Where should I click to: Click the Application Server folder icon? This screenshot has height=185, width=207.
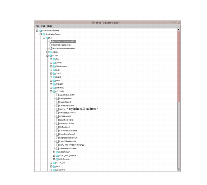click(x=44, y=34)
